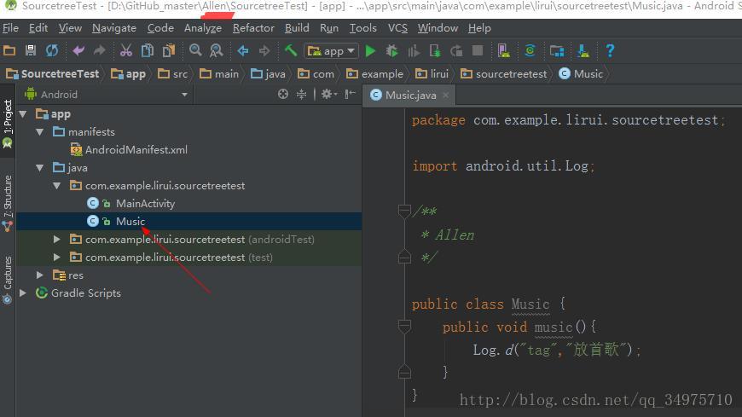742x417 pixels.
Task: Click the src breadcrumb
Action: click(173, 74)
